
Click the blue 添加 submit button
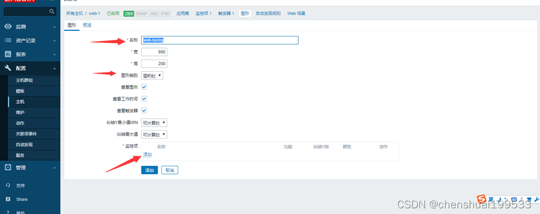150,170
